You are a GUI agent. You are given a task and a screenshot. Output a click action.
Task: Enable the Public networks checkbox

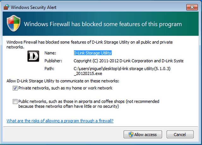tap(15, 101)
